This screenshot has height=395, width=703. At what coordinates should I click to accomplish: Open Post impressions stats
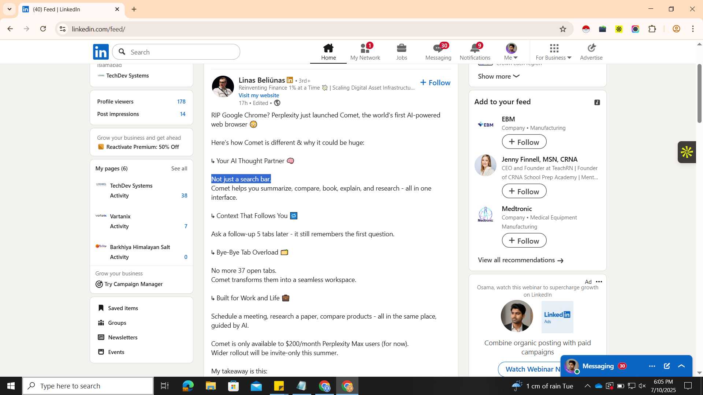coord(141,114)
